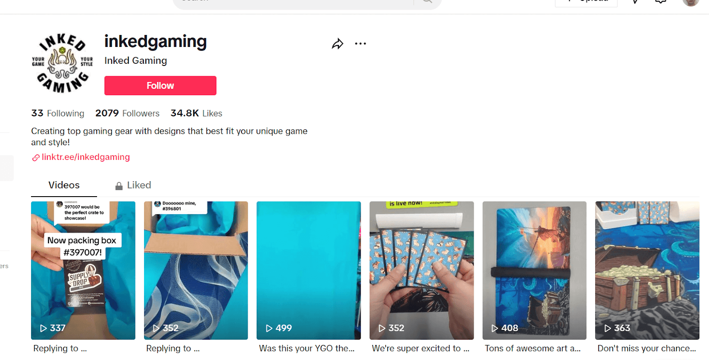Open the treasure chest playmat video
This screenshot has height=360, width=709.
(647, 271)
